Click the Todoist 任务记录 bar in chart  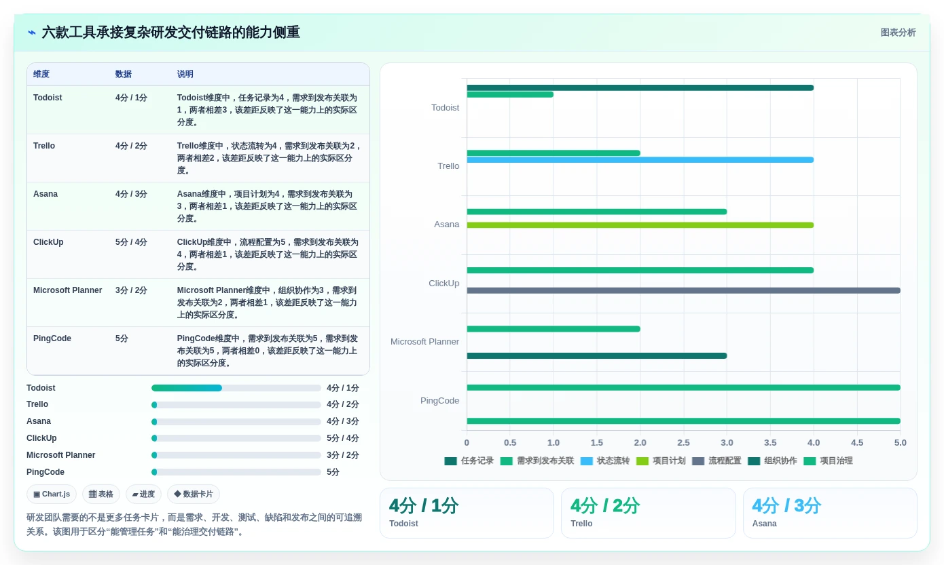tap(640, 87)
